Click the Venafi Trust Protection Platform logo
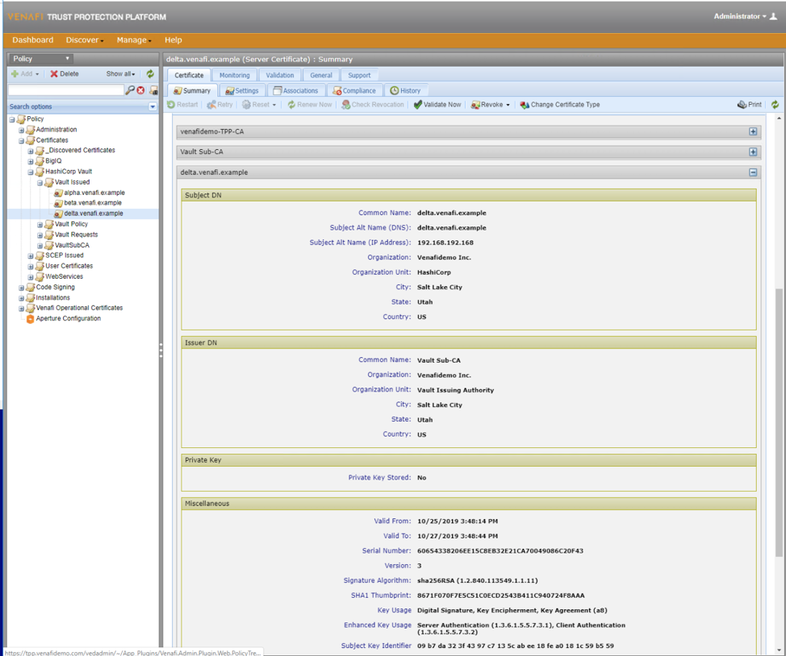This screenshot has width=786, height=656. tap(86, 17)
